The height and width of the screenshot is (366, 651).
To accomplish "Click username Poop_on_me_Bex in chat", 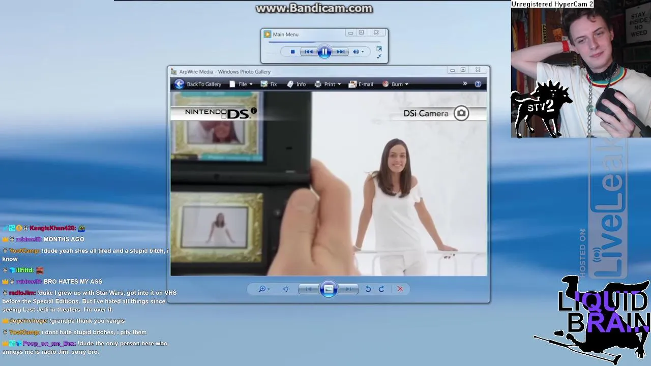I will [x=49, y=344].
